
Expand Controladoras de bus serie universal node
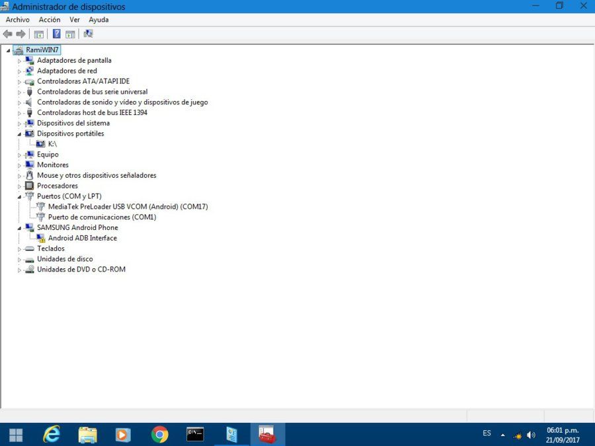click(19, 92)
